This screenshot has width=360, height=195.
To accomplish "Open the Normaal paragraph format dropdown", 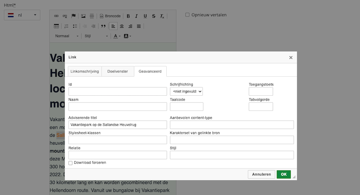I will tap(67, 36).
